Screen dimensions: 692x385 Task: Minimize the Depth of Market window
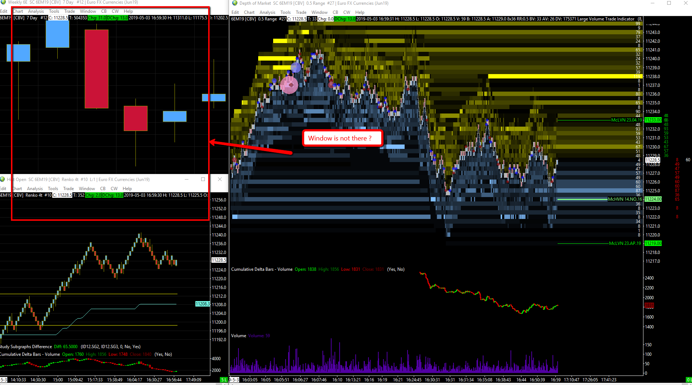click(652, 3)
